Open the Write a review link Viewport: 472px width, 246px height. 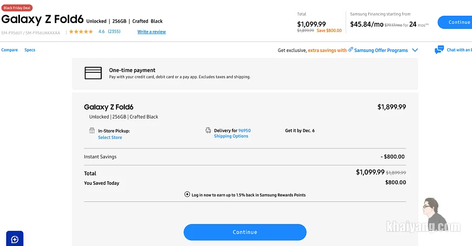tap(152, 31)
